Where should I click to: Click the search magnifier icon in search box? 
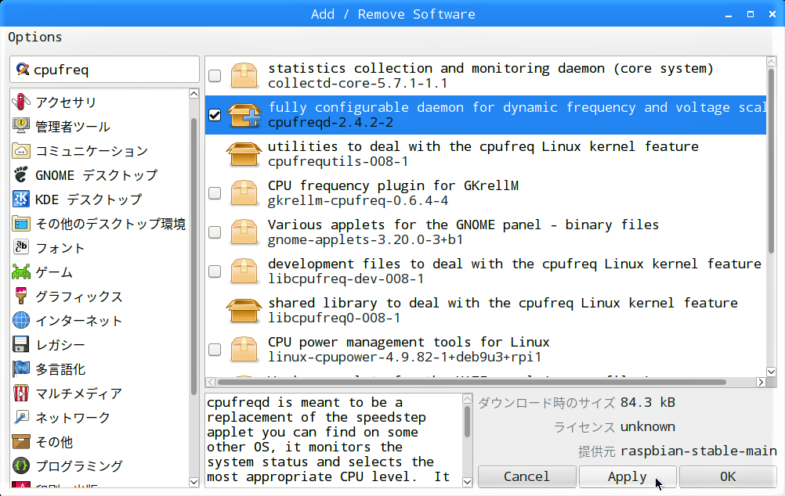coord(22,70)
